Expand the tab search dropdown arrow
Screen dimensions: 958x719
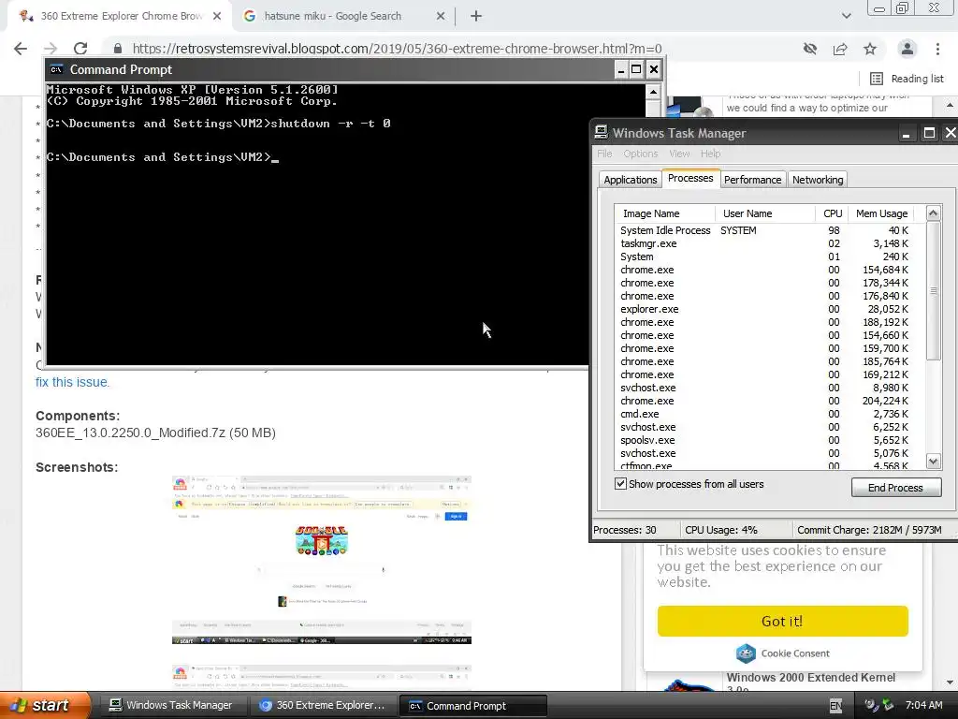(x=846, y=16)
